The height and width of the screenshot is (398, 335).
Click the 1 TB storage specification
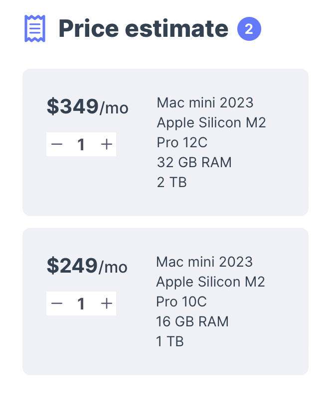pos(169,341)
